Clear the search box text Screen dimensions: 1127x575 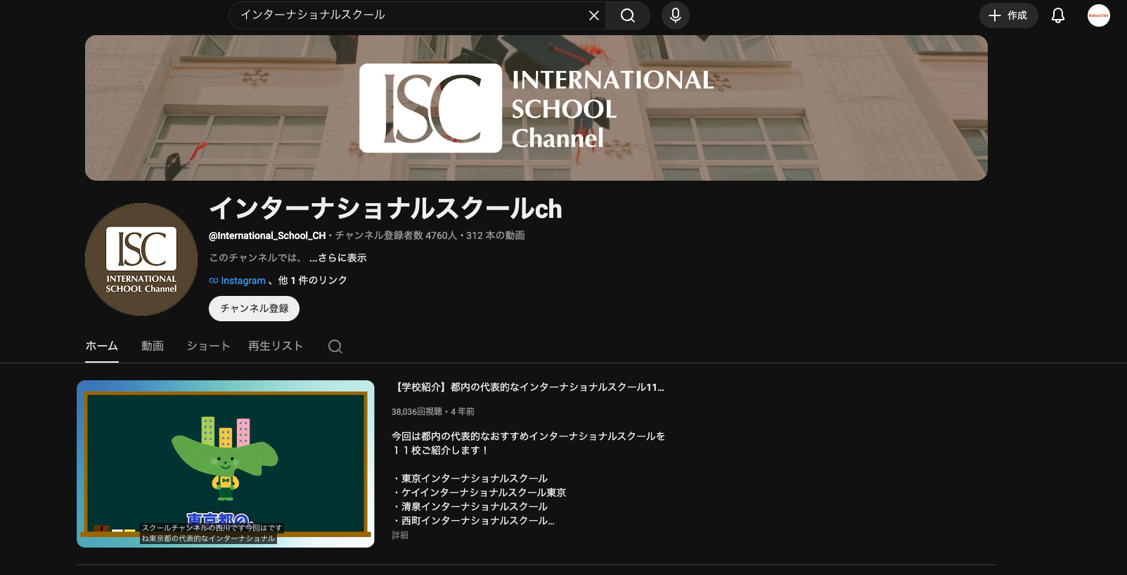pos(594,15)
